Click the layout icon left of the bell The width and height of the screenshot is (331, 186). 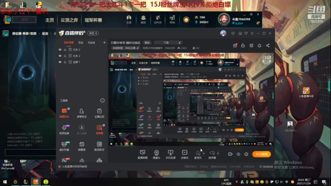click(251, 45)
